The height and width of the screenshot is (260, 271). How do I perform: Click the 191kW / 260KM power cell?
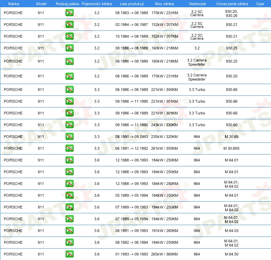[x=165, y=231]
